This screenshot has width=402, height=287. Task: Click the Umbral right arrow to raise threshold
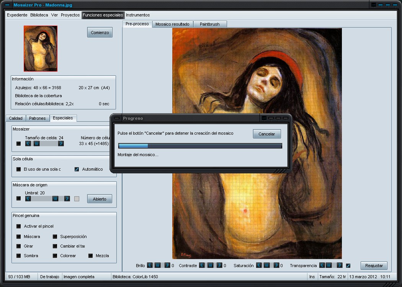tap(67, 199)
